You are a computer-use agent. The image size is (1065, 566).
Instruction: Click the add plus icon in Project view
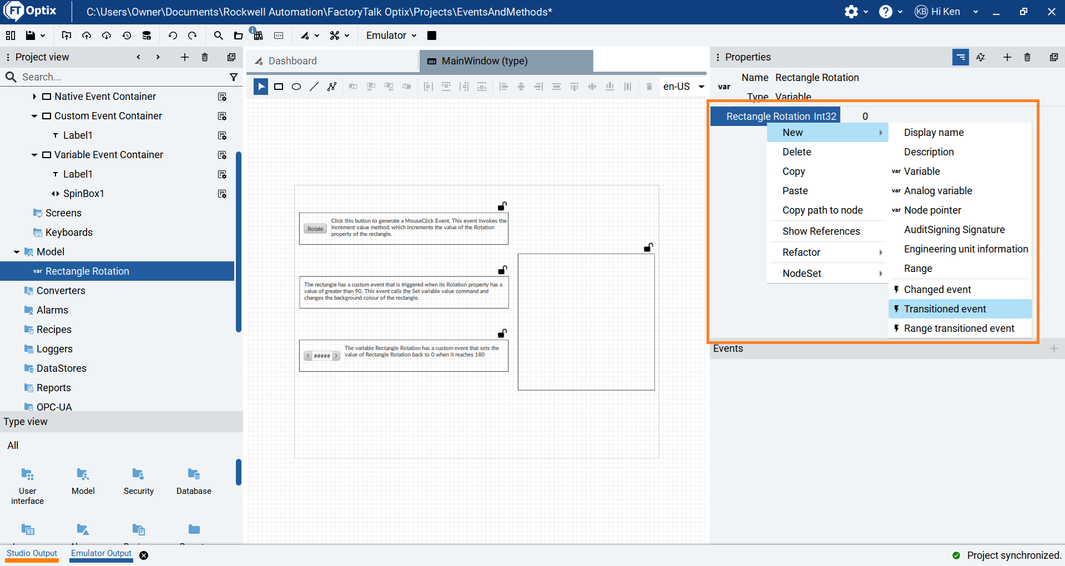pos(185,57)
